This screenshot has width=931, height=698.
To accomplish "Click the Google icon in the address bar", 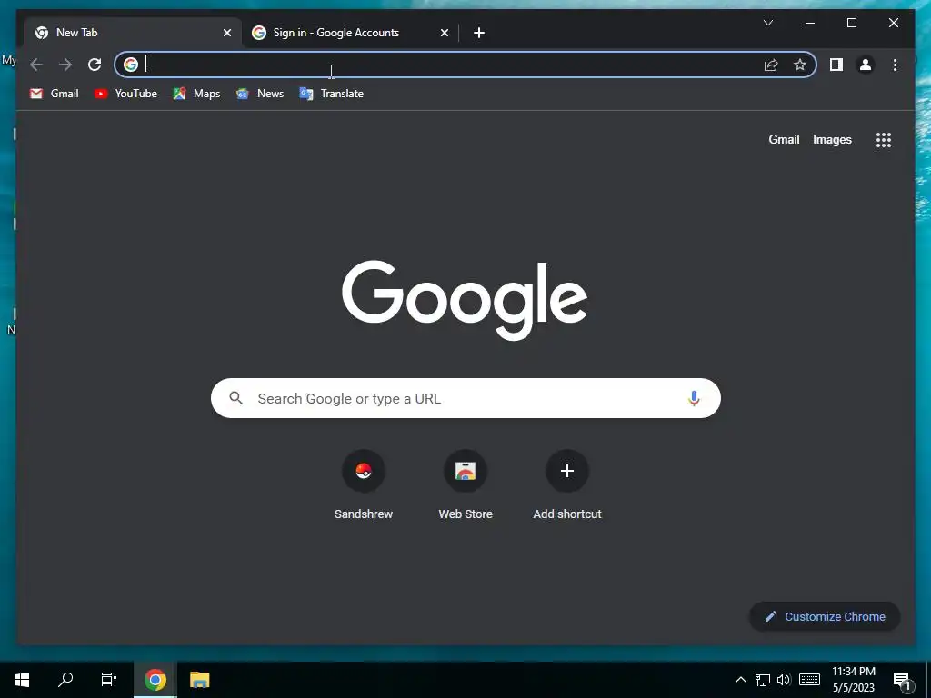I will tap(131, 65).
